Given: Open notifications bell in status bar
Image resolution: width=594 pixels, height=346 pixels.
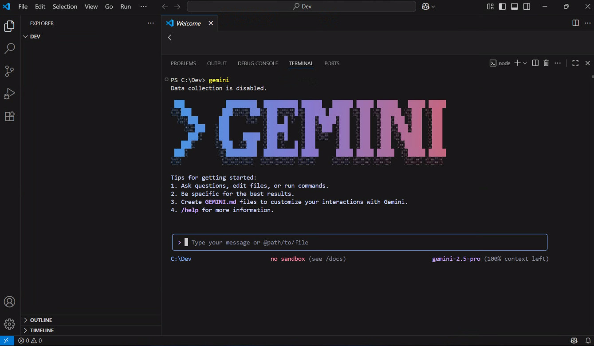Looking at the screenshot, I should [587, 341].
